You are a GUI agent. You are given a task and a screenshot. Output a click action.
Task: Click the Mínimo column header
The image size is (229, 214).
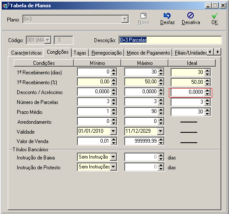click(x=97, y=63)
